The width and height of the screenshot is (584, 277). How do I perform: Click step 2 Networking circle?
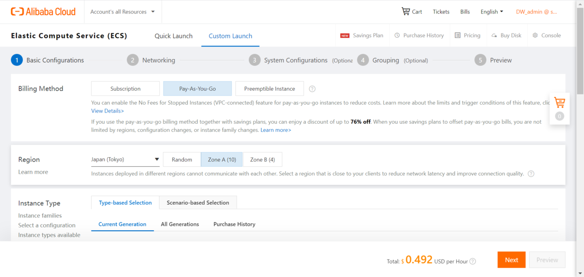132,60
